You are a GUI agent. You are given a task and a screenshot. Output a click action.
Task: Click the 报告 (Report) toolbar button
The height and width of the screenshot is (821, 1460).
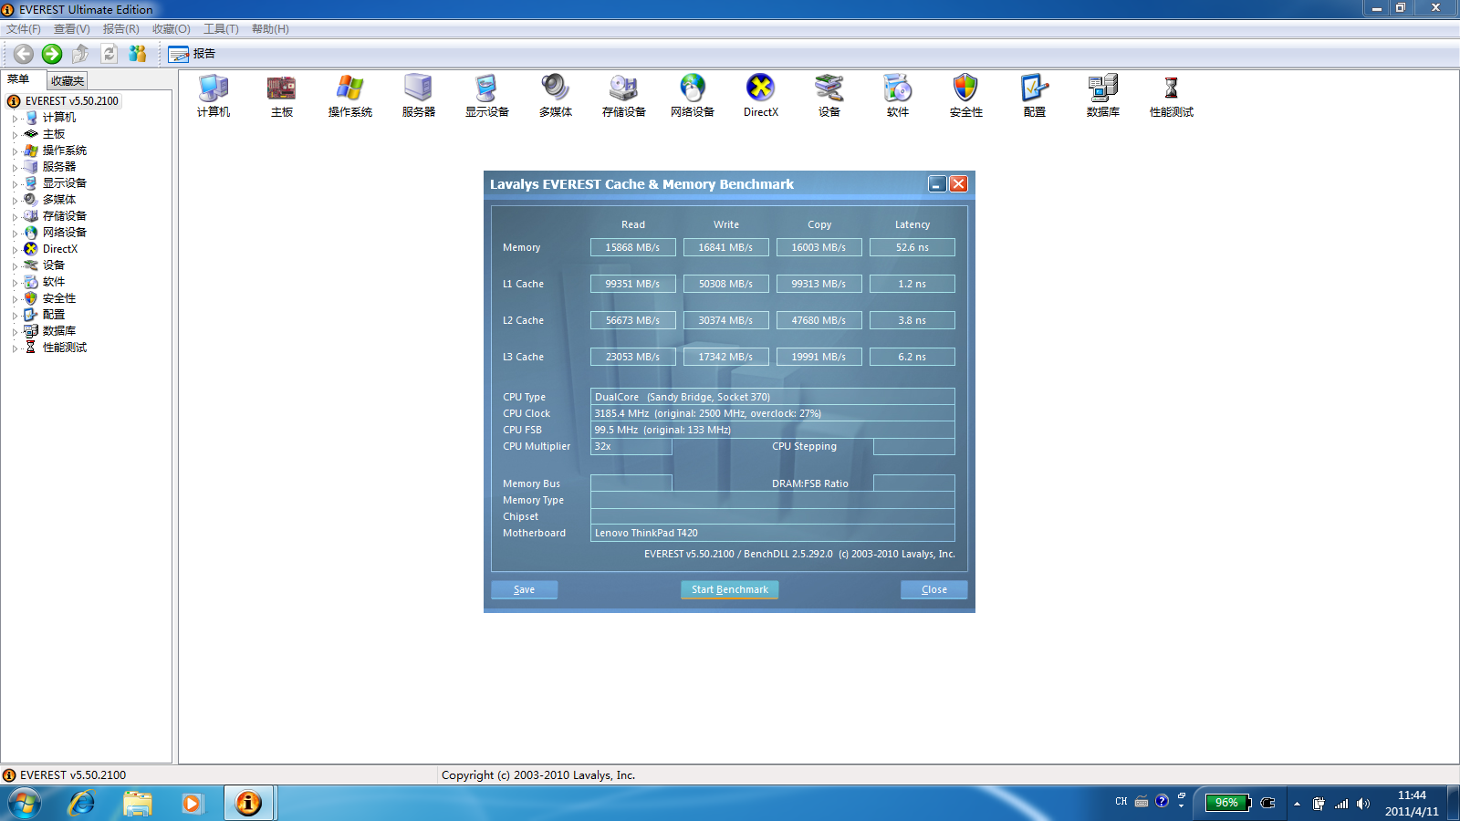point(192,54)
